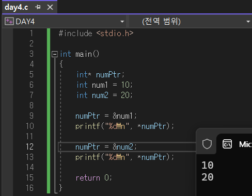Click the shield icon in console window
Viewport: 252px width, 196px height.
pos(207,144)
